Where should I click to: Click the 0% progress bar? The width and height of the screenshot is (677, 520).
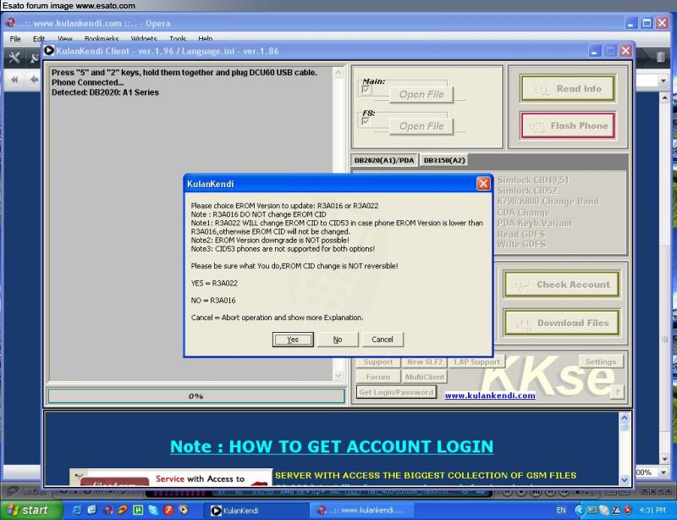point(196,396)
